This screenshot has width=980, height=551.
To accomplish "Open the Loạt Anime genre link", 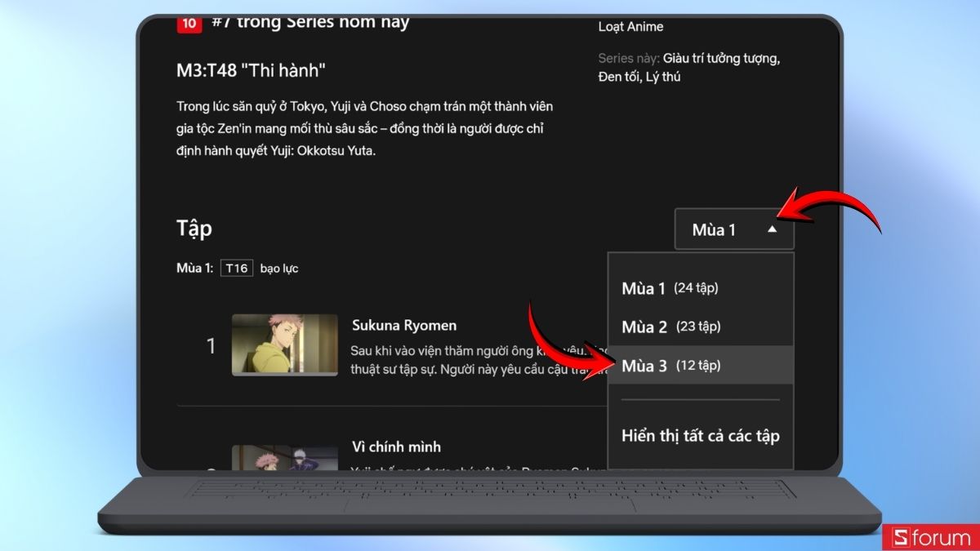I will 630,27.
